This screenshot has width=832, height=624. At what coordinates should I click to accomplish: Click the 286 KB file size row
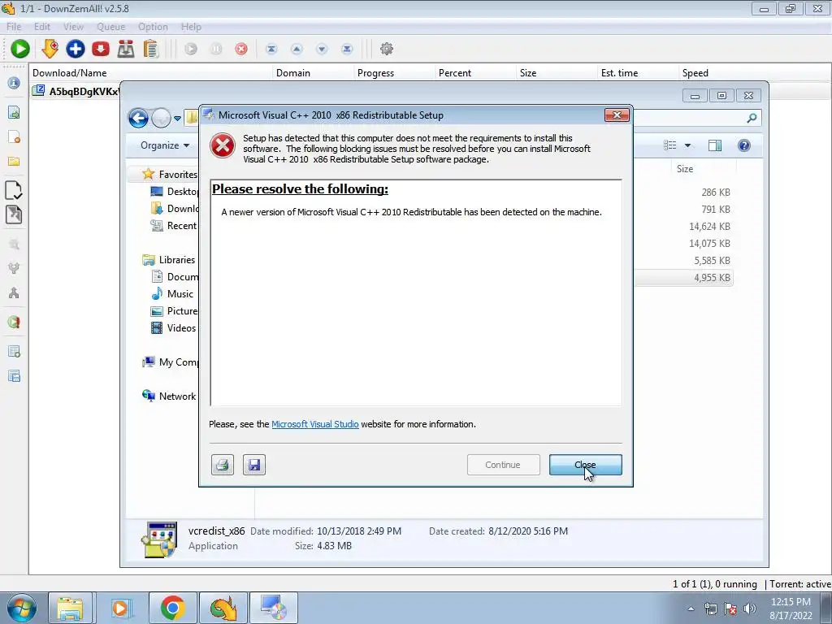pos(716,192)
